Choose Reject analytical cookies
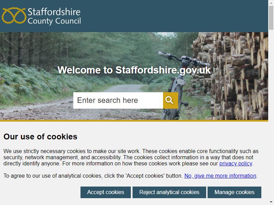This screenshot has height=205, width=274. [x=169, y=192]
